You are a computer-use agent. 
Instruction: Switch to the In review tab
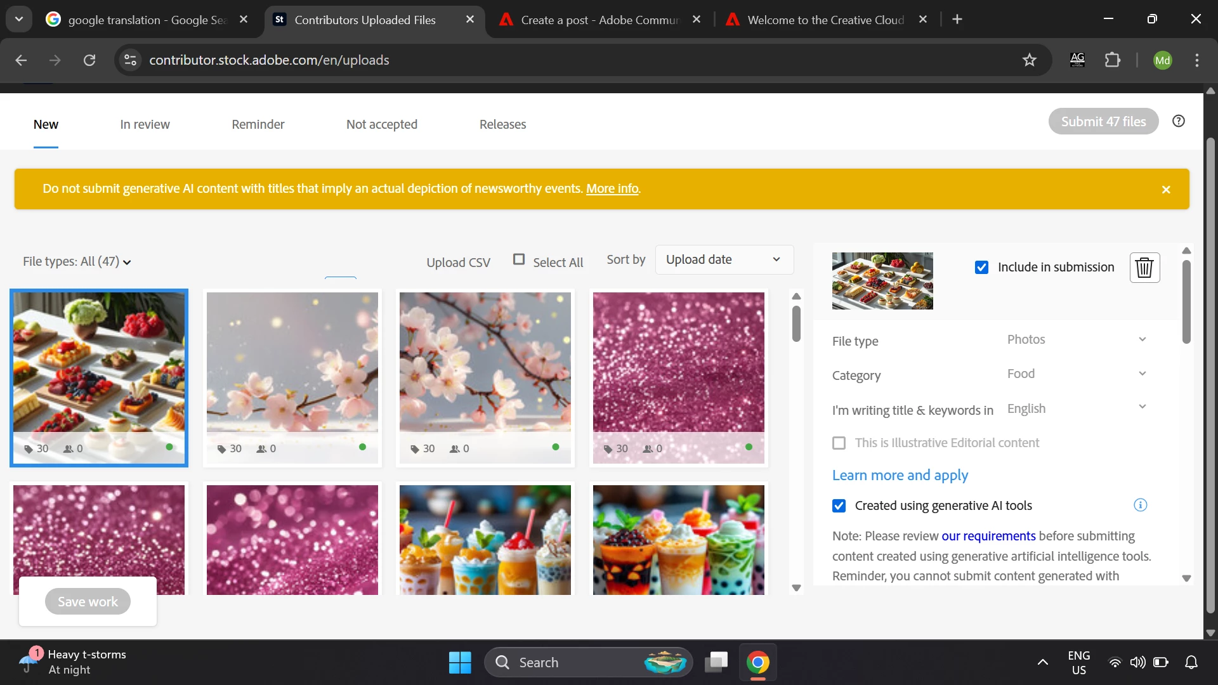(145, 124)
